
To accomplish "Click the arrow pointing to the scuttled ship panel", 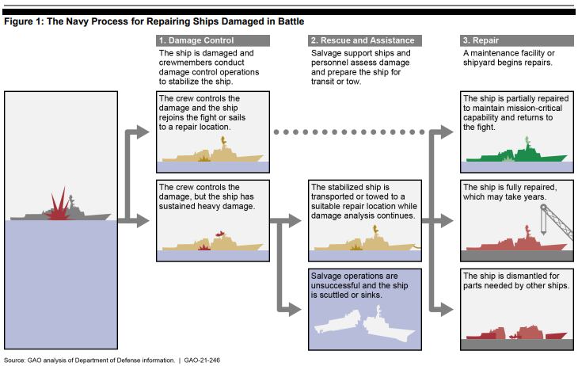I will pyautogui.click(x=291, y=307).
